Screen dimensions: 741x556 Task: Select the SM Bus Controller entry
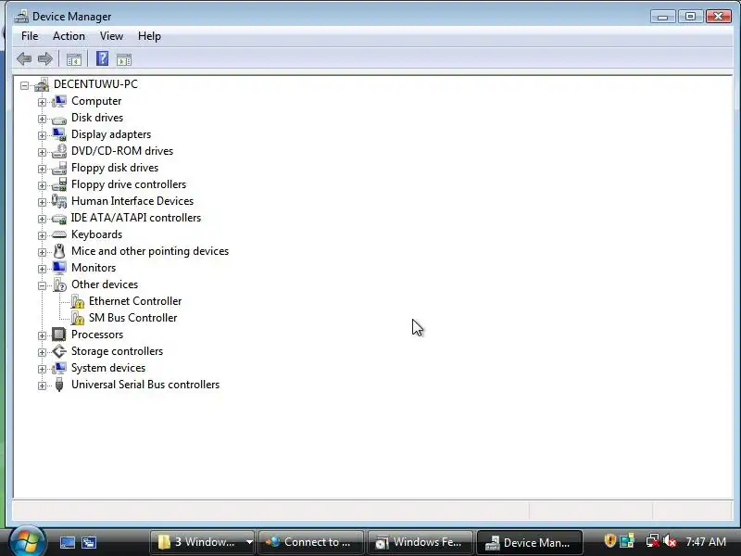(x=132, y=318)
